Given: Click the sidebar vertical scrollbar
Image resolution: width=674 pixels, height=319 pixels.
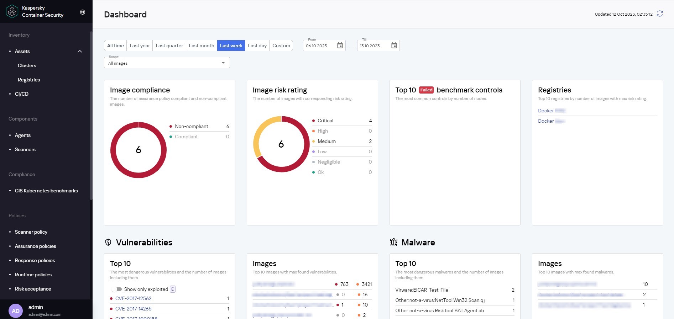Looking at the screenshot, I should tap(91, 116).
